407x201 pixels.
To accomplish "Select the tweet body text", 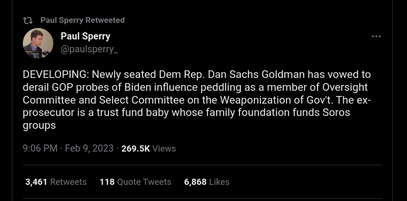I will 197,100.
